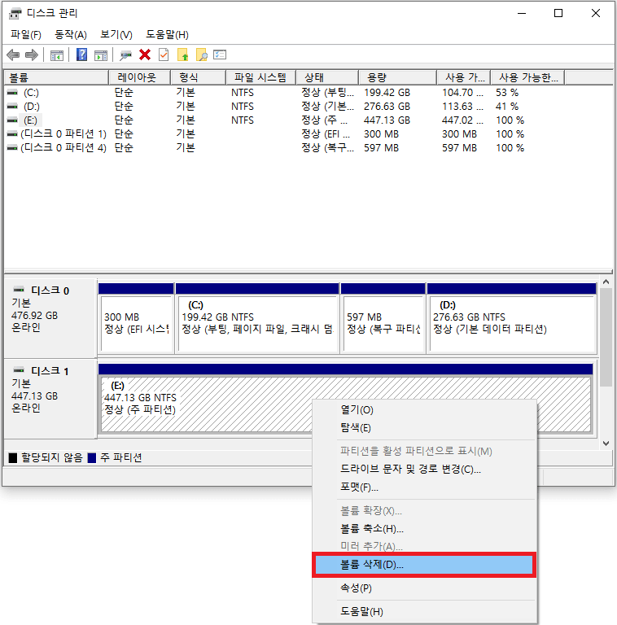The width and height of the screenshot is (617, 625).
Task: Click the disk pane vertical scrollbar thumb
Action: pyautogui.click(x=606, y=337)
